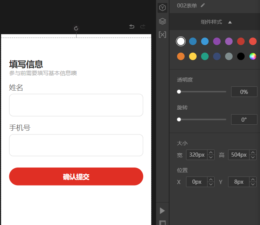Select the black color swatch
260x225 pixels.
pos(241,56)
